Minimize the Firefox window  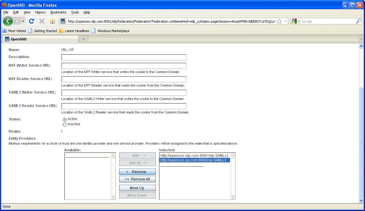coord(345,5)
